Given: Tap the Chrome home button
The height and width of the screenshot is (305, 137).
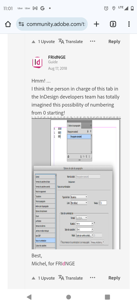Looking at the screenshot, I should click(x=8, y=24).
